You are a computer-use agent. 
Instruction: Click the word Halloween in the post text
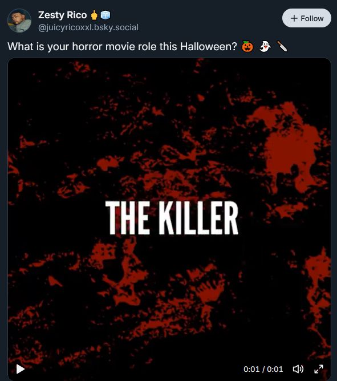[208, 46]
